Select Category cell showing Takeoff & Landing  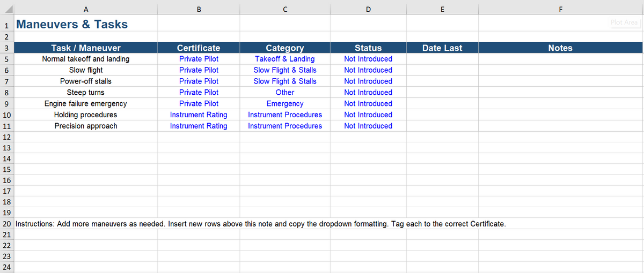(285, 59)
